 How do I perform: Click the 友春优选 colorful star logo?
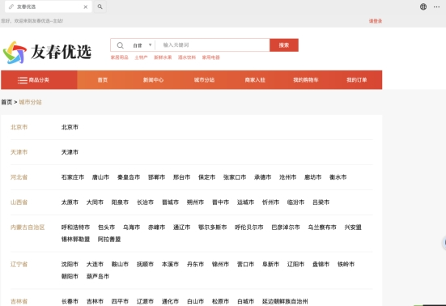pos(15,53)
